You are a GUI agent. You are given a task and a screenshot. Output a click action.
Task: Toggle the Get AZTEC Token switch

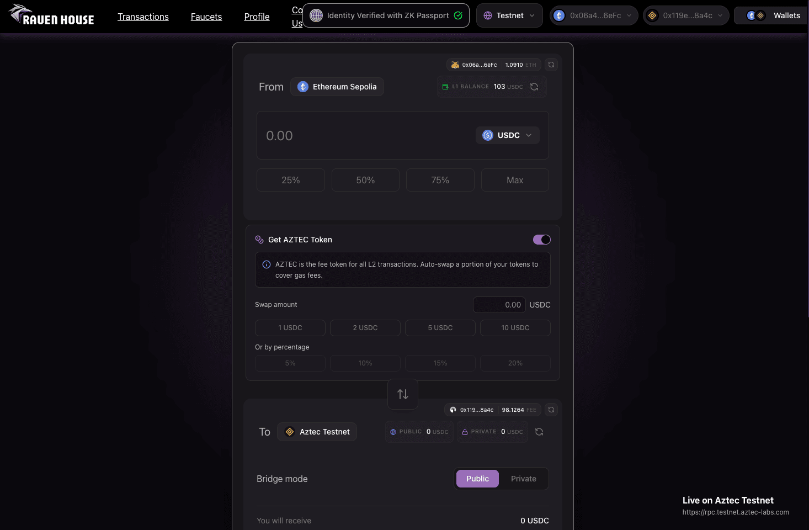tap(541, 240)
